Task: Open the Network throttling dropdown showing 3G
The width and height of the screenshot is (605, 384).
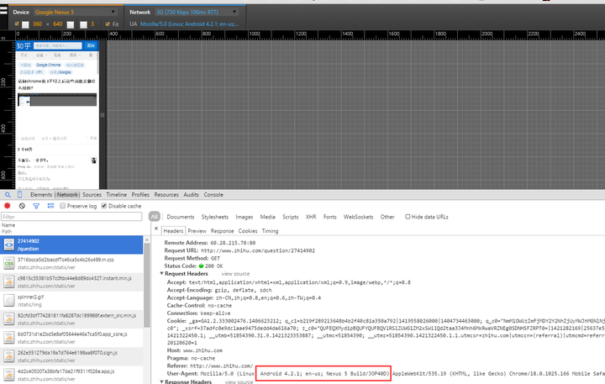Action: (x=197, y=13)
